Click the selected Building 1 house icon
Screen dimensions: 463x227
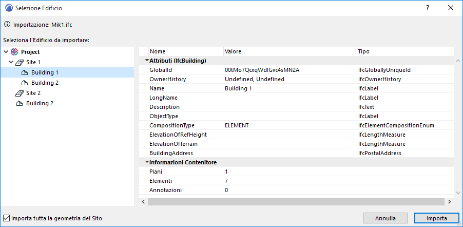(x=25, y=72)
